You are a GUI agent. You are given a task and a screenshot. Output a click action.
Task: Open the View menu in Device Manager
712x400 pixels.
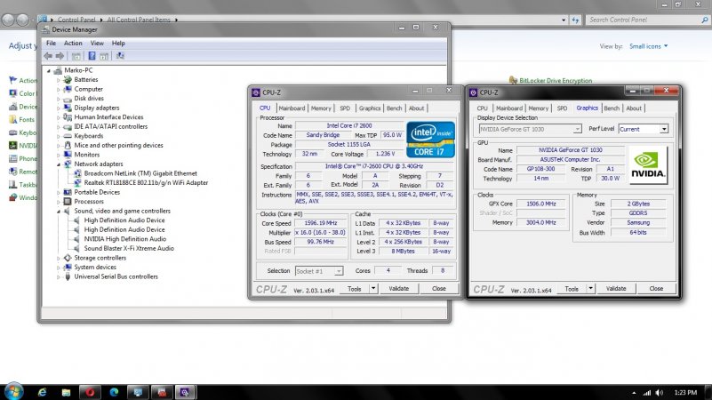[x=97, y=44]
